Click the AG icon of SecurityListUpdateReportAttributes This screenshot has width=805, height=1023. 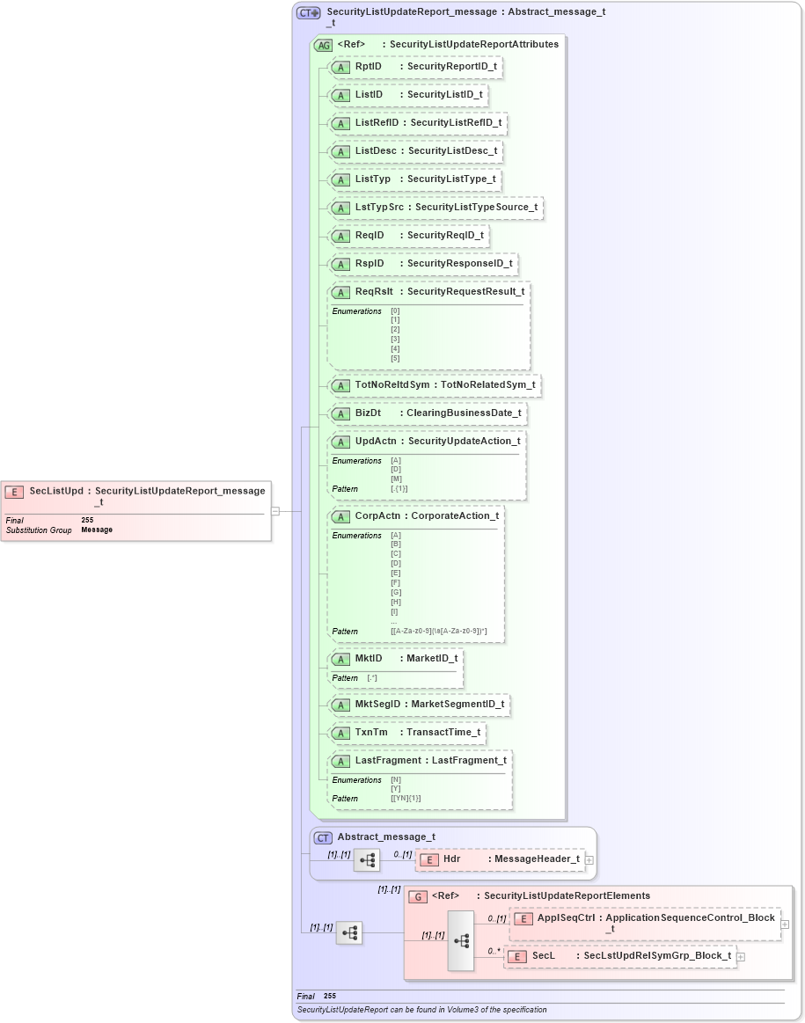click(x=323, y=44)
